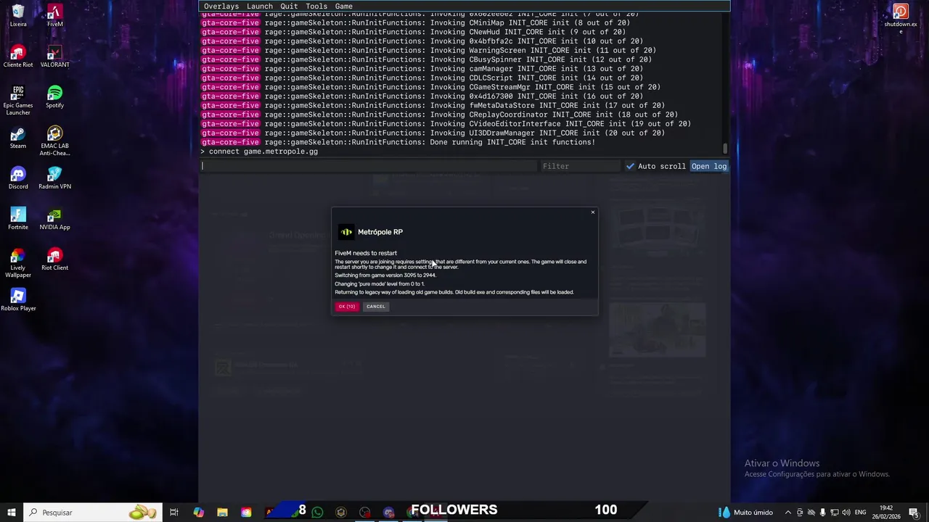Show hidden system tray icons
The height and width of the screenshot is (522, 929).
point(788,513)
